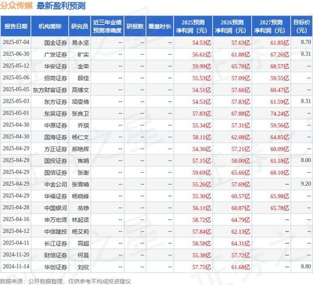
Task: Select date cell 2025-05-03
Action: click(16, 101)
